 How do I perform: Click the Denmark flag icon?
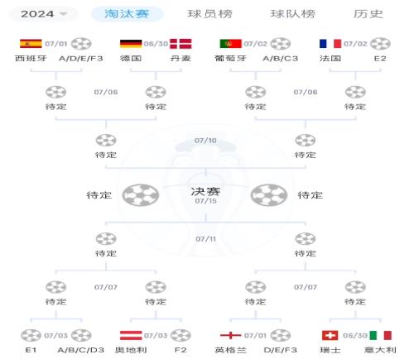(x=181, y=44)
